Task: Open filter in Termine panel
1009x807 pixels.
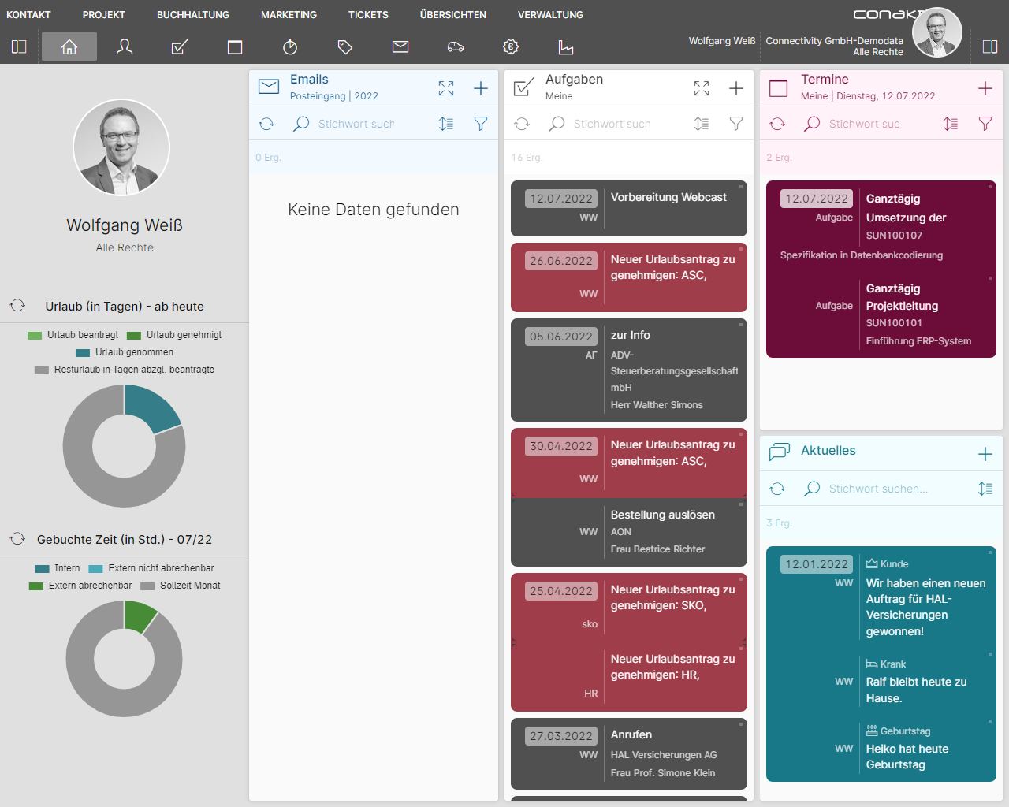Action: (x=985, y=124)
